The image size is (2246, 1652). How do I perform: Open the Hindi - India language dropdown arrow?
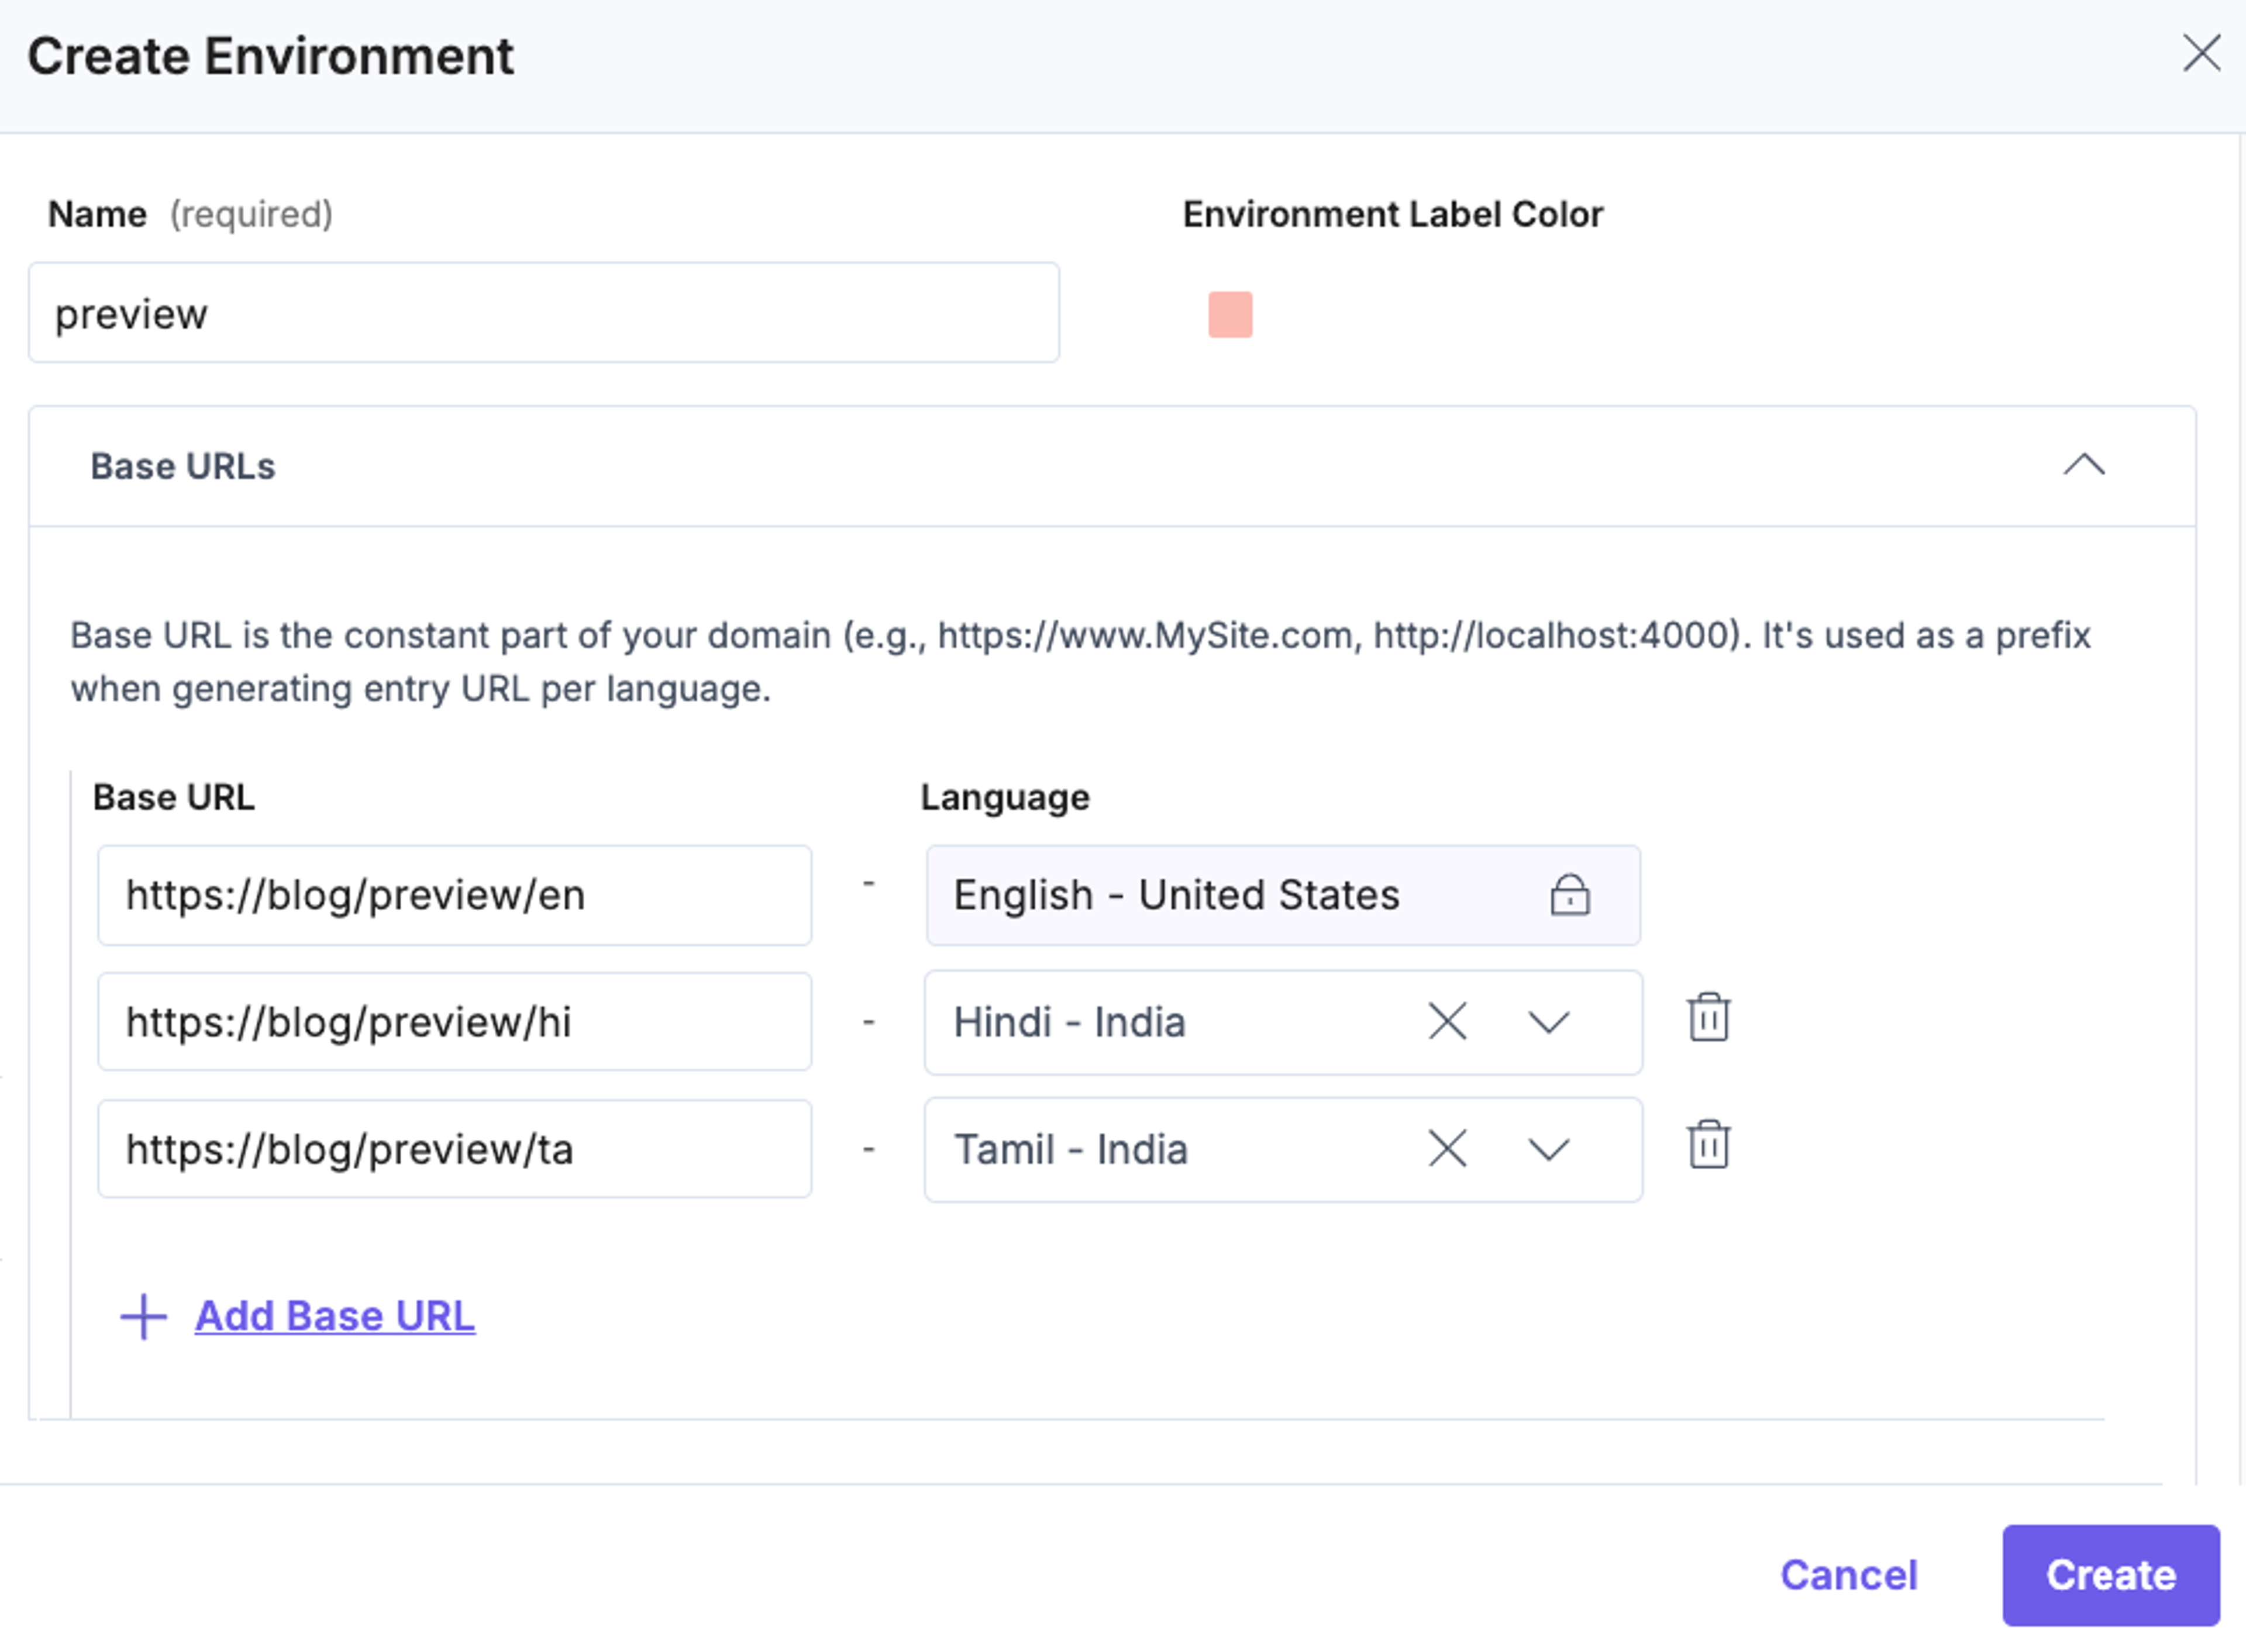[x=1549, y=1022]
